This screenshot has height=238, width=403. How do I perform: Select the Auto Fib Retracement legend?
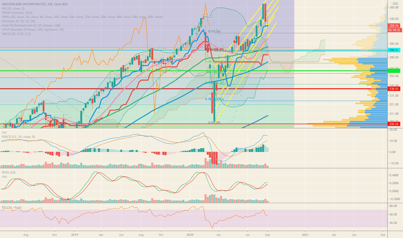(31, 25)
